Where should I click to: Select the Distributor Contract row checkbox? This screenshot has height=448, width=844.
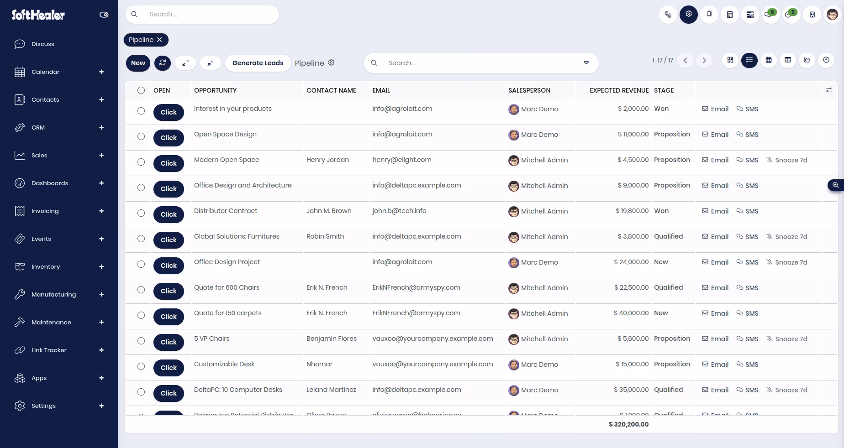coord(141,213)
